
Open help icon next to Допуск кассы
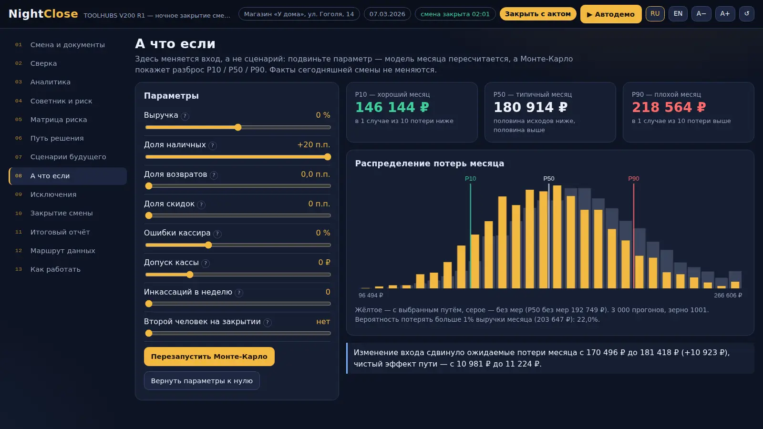point(206,263)
